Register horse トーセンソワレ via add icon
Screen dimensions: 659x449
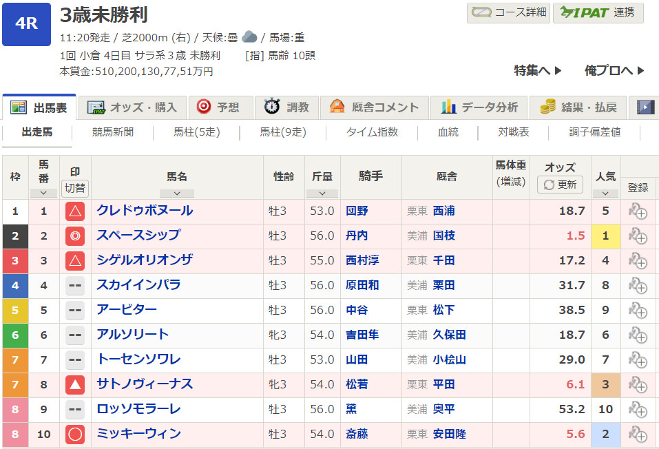[x=638, y=360]
